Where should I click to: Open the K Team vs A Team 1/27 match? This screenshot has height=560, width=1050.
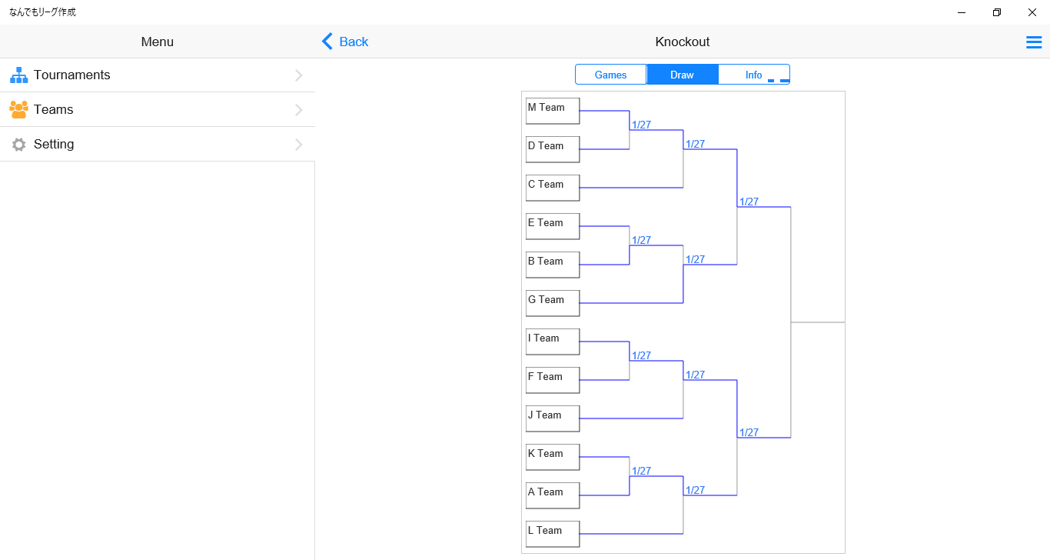tap(641, 471)
